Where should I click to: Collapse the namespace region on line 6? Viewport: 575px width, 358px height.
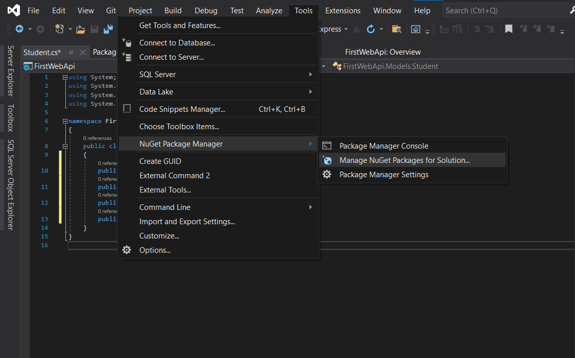pos(65,121)
